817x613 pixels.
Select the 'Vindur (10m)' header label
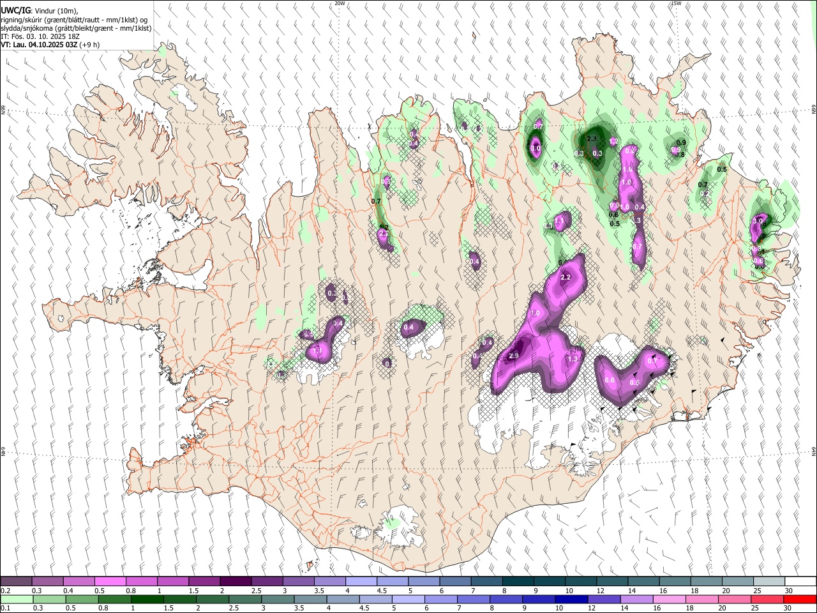(x=55, y=10)
